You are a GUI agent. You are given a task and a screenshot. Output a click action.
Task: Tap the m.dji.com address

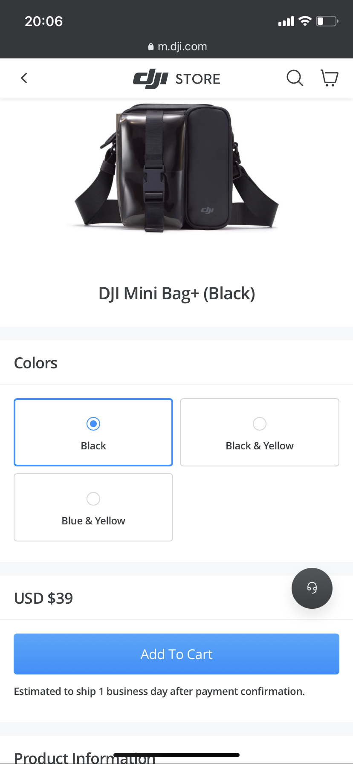tap(182, 46)
